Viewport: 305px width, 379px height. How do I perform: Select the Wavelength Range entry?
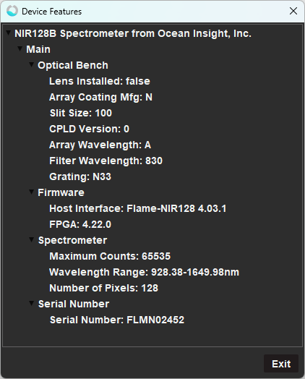(x=144, y=272)
